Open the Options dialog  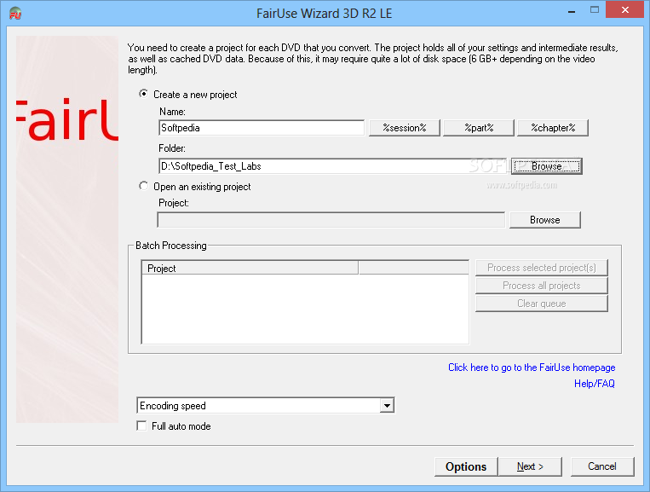[x=466, y=466]
